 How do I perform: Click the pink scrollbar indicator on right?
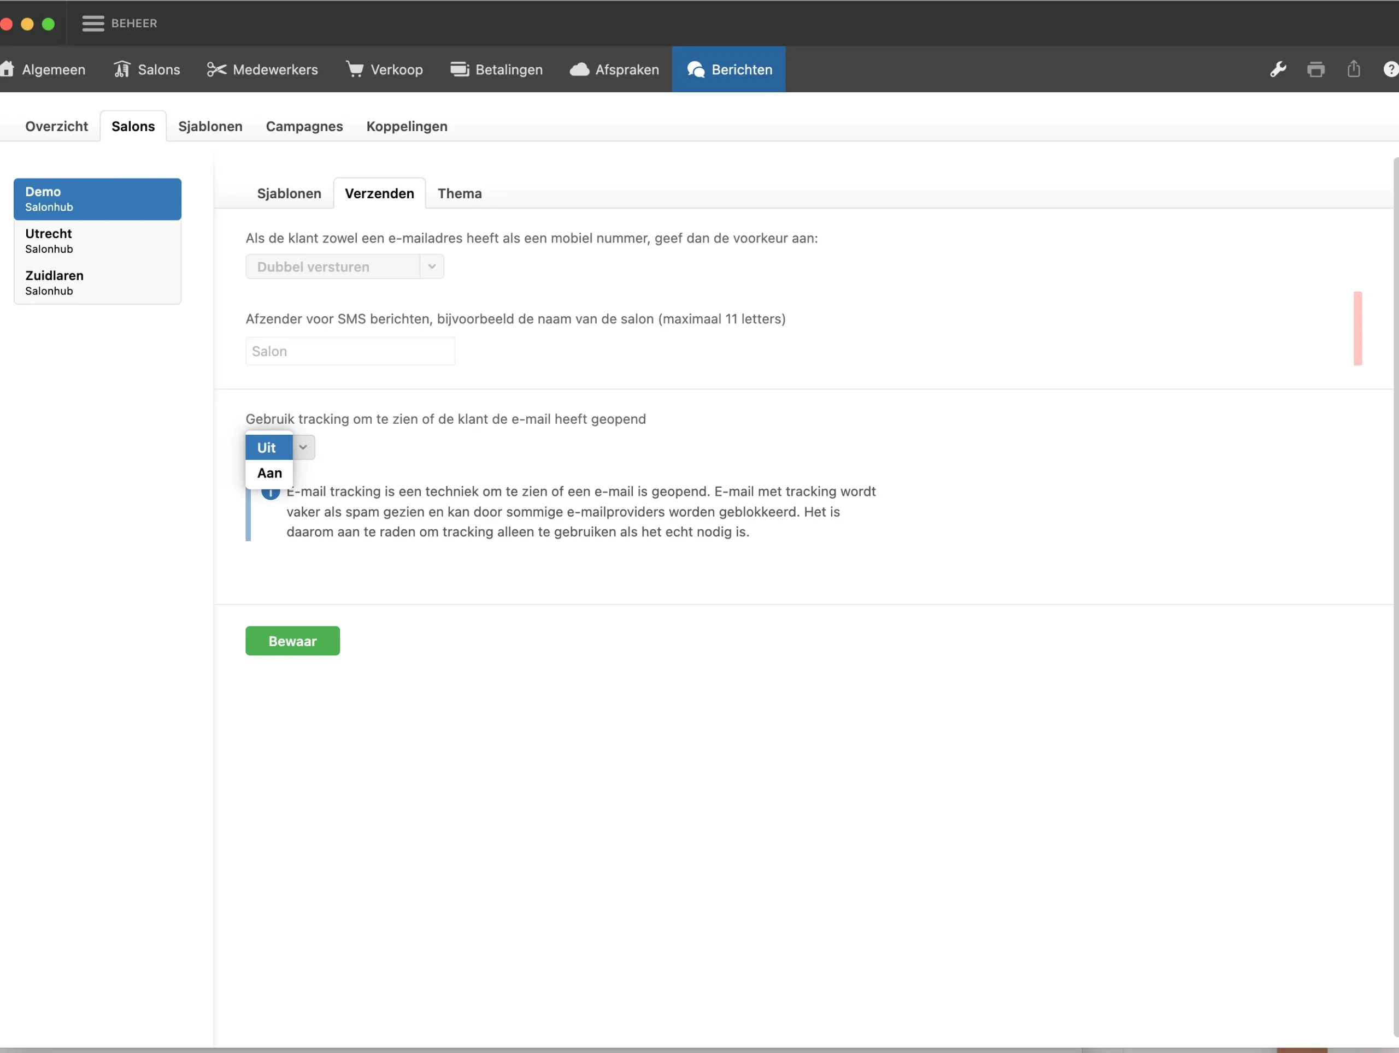pyautogui.click(x=1357, y=329)
